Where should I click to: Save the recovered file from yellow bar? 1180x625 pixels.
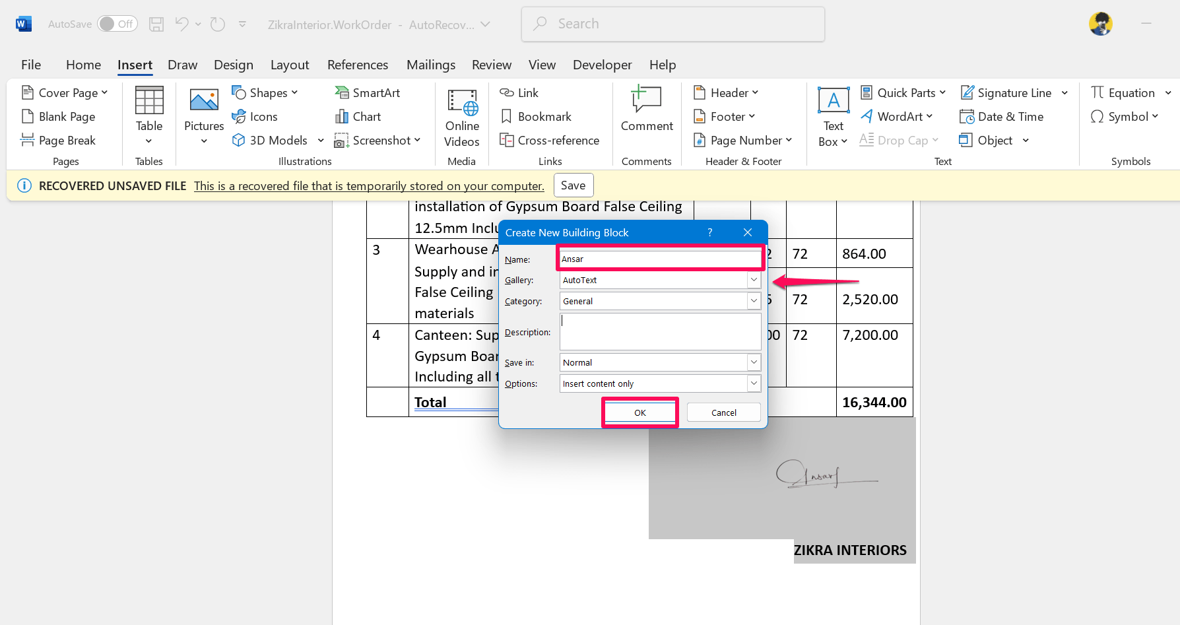click(573, 185)
